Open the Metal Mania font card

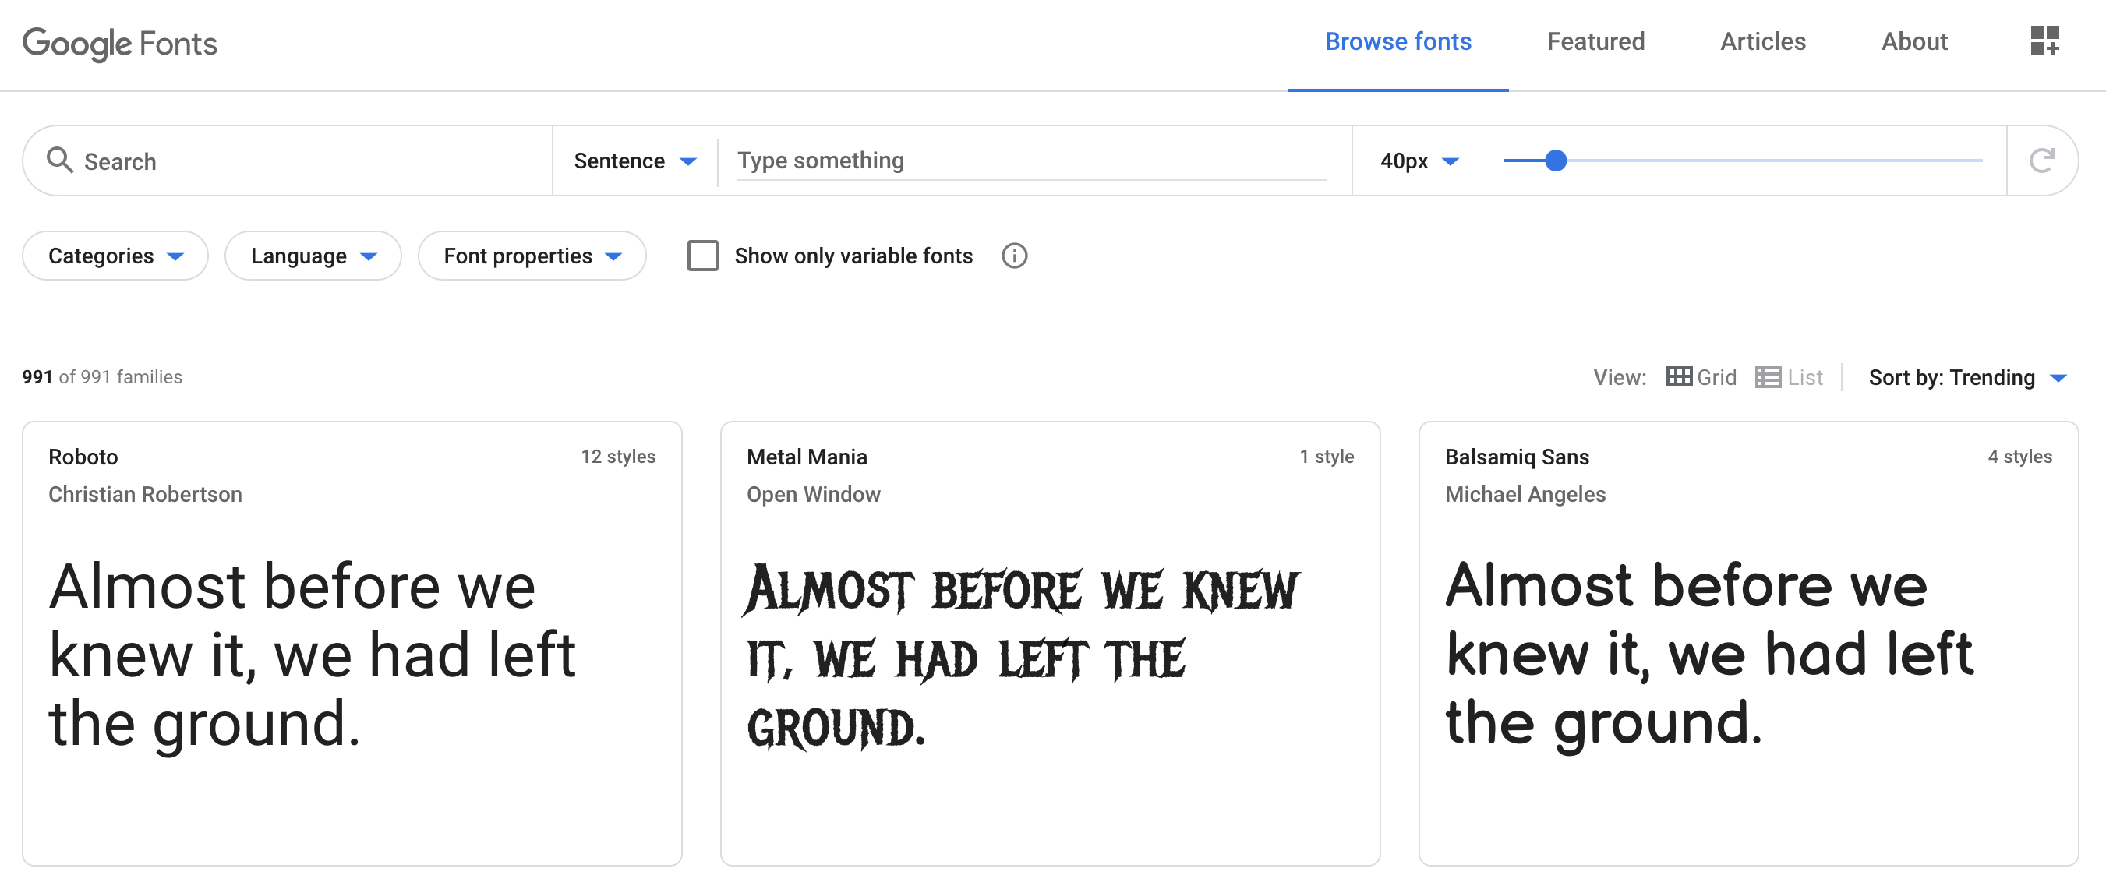[1050, 644]
